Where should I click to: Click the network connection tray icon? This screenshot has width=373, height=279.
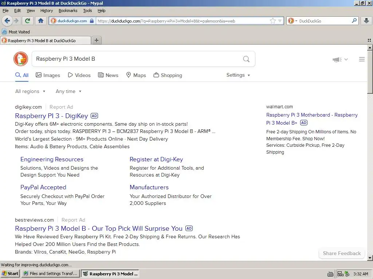click(341, 274)
